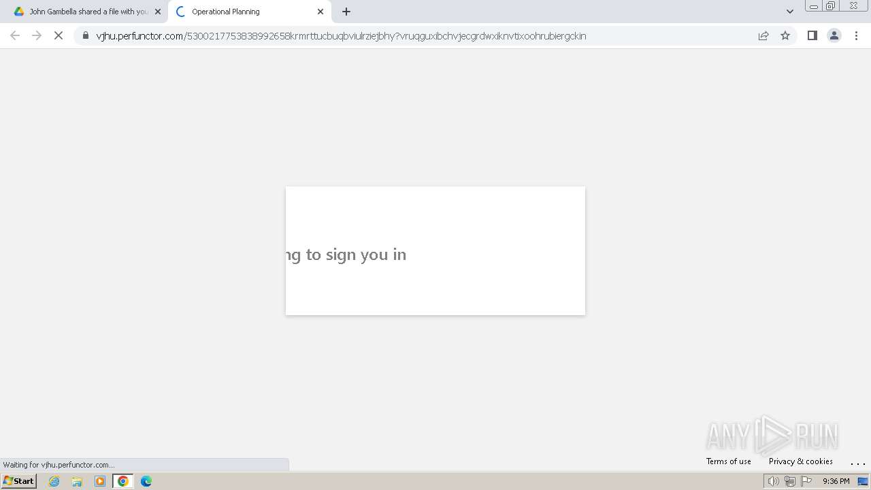The height and width of the screenshot is (490, 871).
Task: Close the John Gambella shared file tab
Action: click(x=158, y=12)
